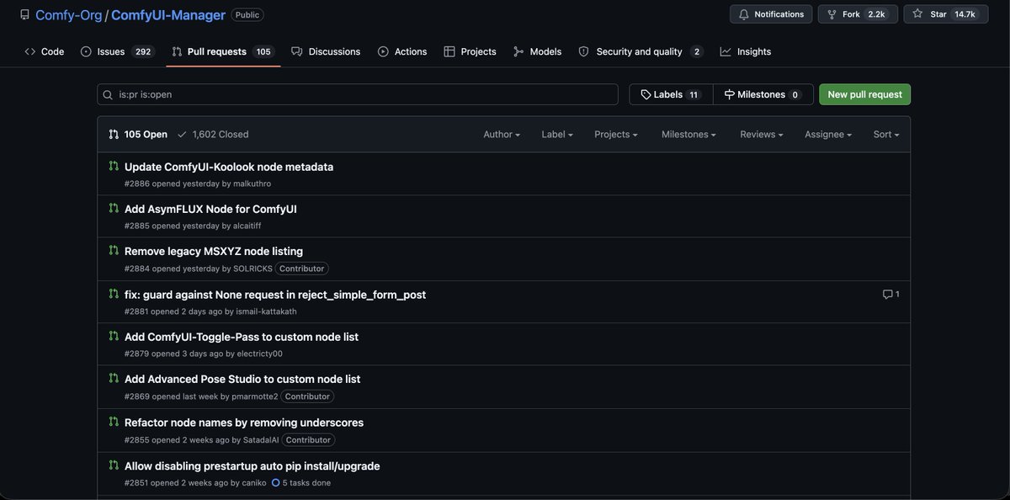Open PR Add ComfyUI-Toggle-Pass to custom node list
This screenshot has width=1010, height=500.
[x=242, y=337]
